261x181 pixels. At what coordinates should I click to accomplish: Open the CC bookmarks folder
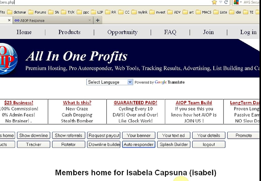coord(124,12)
